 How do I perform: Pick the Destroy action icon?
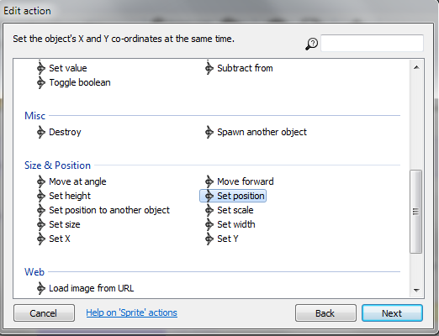click(41, 132)
